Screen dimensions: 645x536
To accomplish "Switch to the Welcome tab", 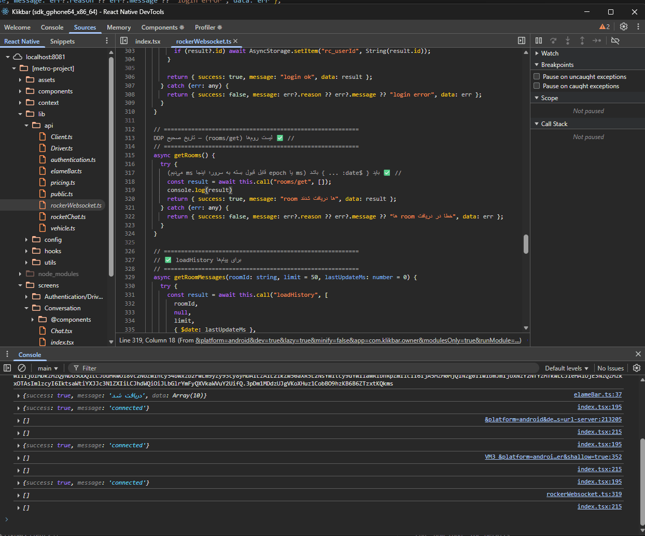I will coord(17,27).
